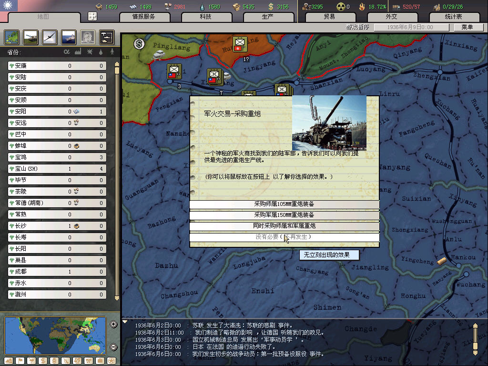Click the province list vertical scrollbar

click(117, 181)
